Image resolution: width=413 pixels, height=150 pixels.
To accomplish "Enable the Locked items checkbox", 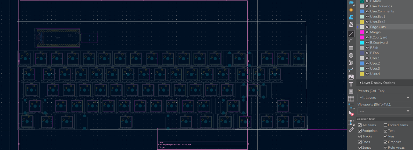I will pos(386,125).
